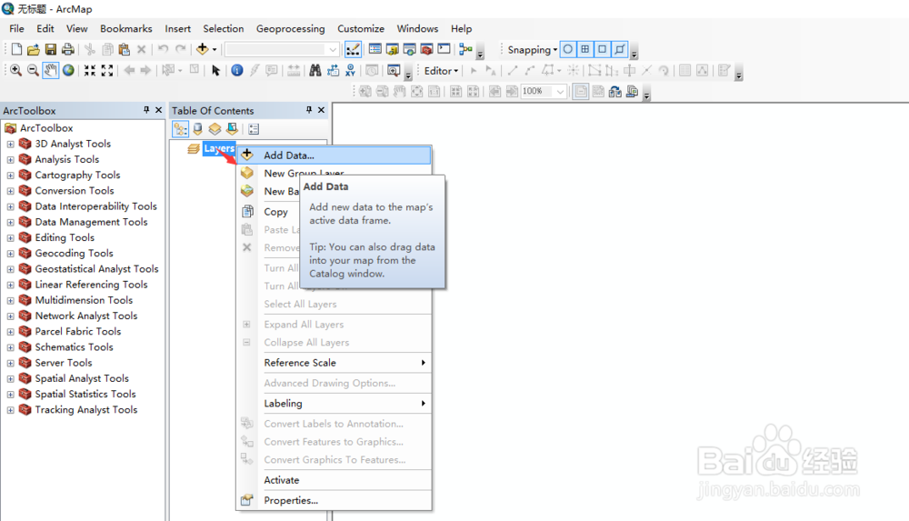Select Layers data frame in contents
This screenshot has height=521, width=909.
tap(219, 148)
